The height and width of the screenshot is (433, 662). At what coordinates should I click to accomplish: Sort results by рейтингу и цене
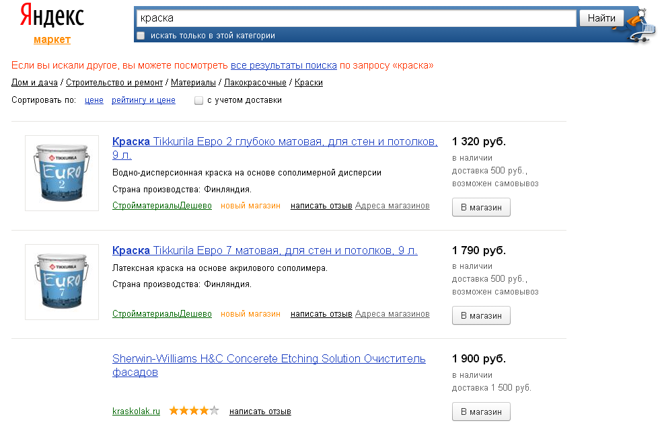[143, 100]
